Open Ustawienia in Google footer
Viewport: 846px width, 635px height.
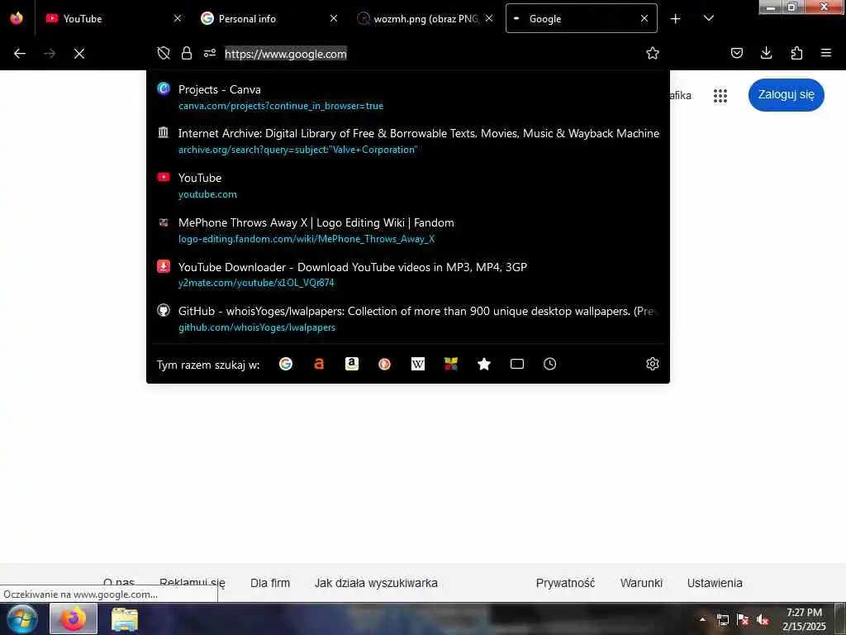click(x=715, y=583)
